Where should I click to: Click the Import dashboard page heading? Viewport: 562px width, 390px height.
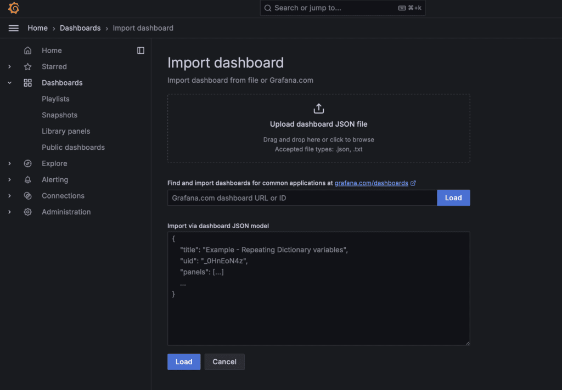(226, 63)
